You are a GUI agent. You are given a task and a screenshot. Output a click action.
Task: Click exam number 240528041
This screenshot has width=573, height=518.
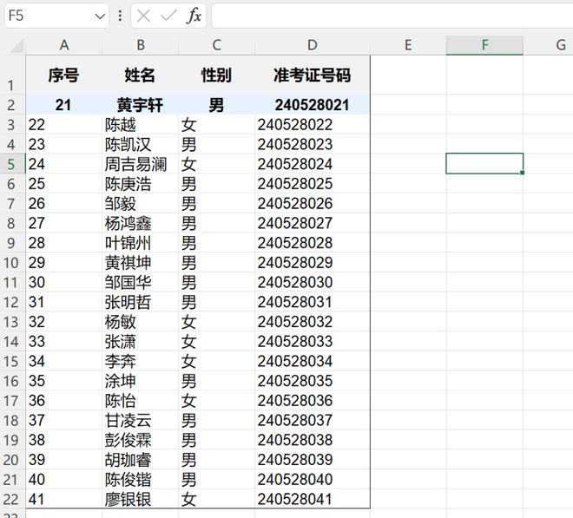click(x=313, y=499)
